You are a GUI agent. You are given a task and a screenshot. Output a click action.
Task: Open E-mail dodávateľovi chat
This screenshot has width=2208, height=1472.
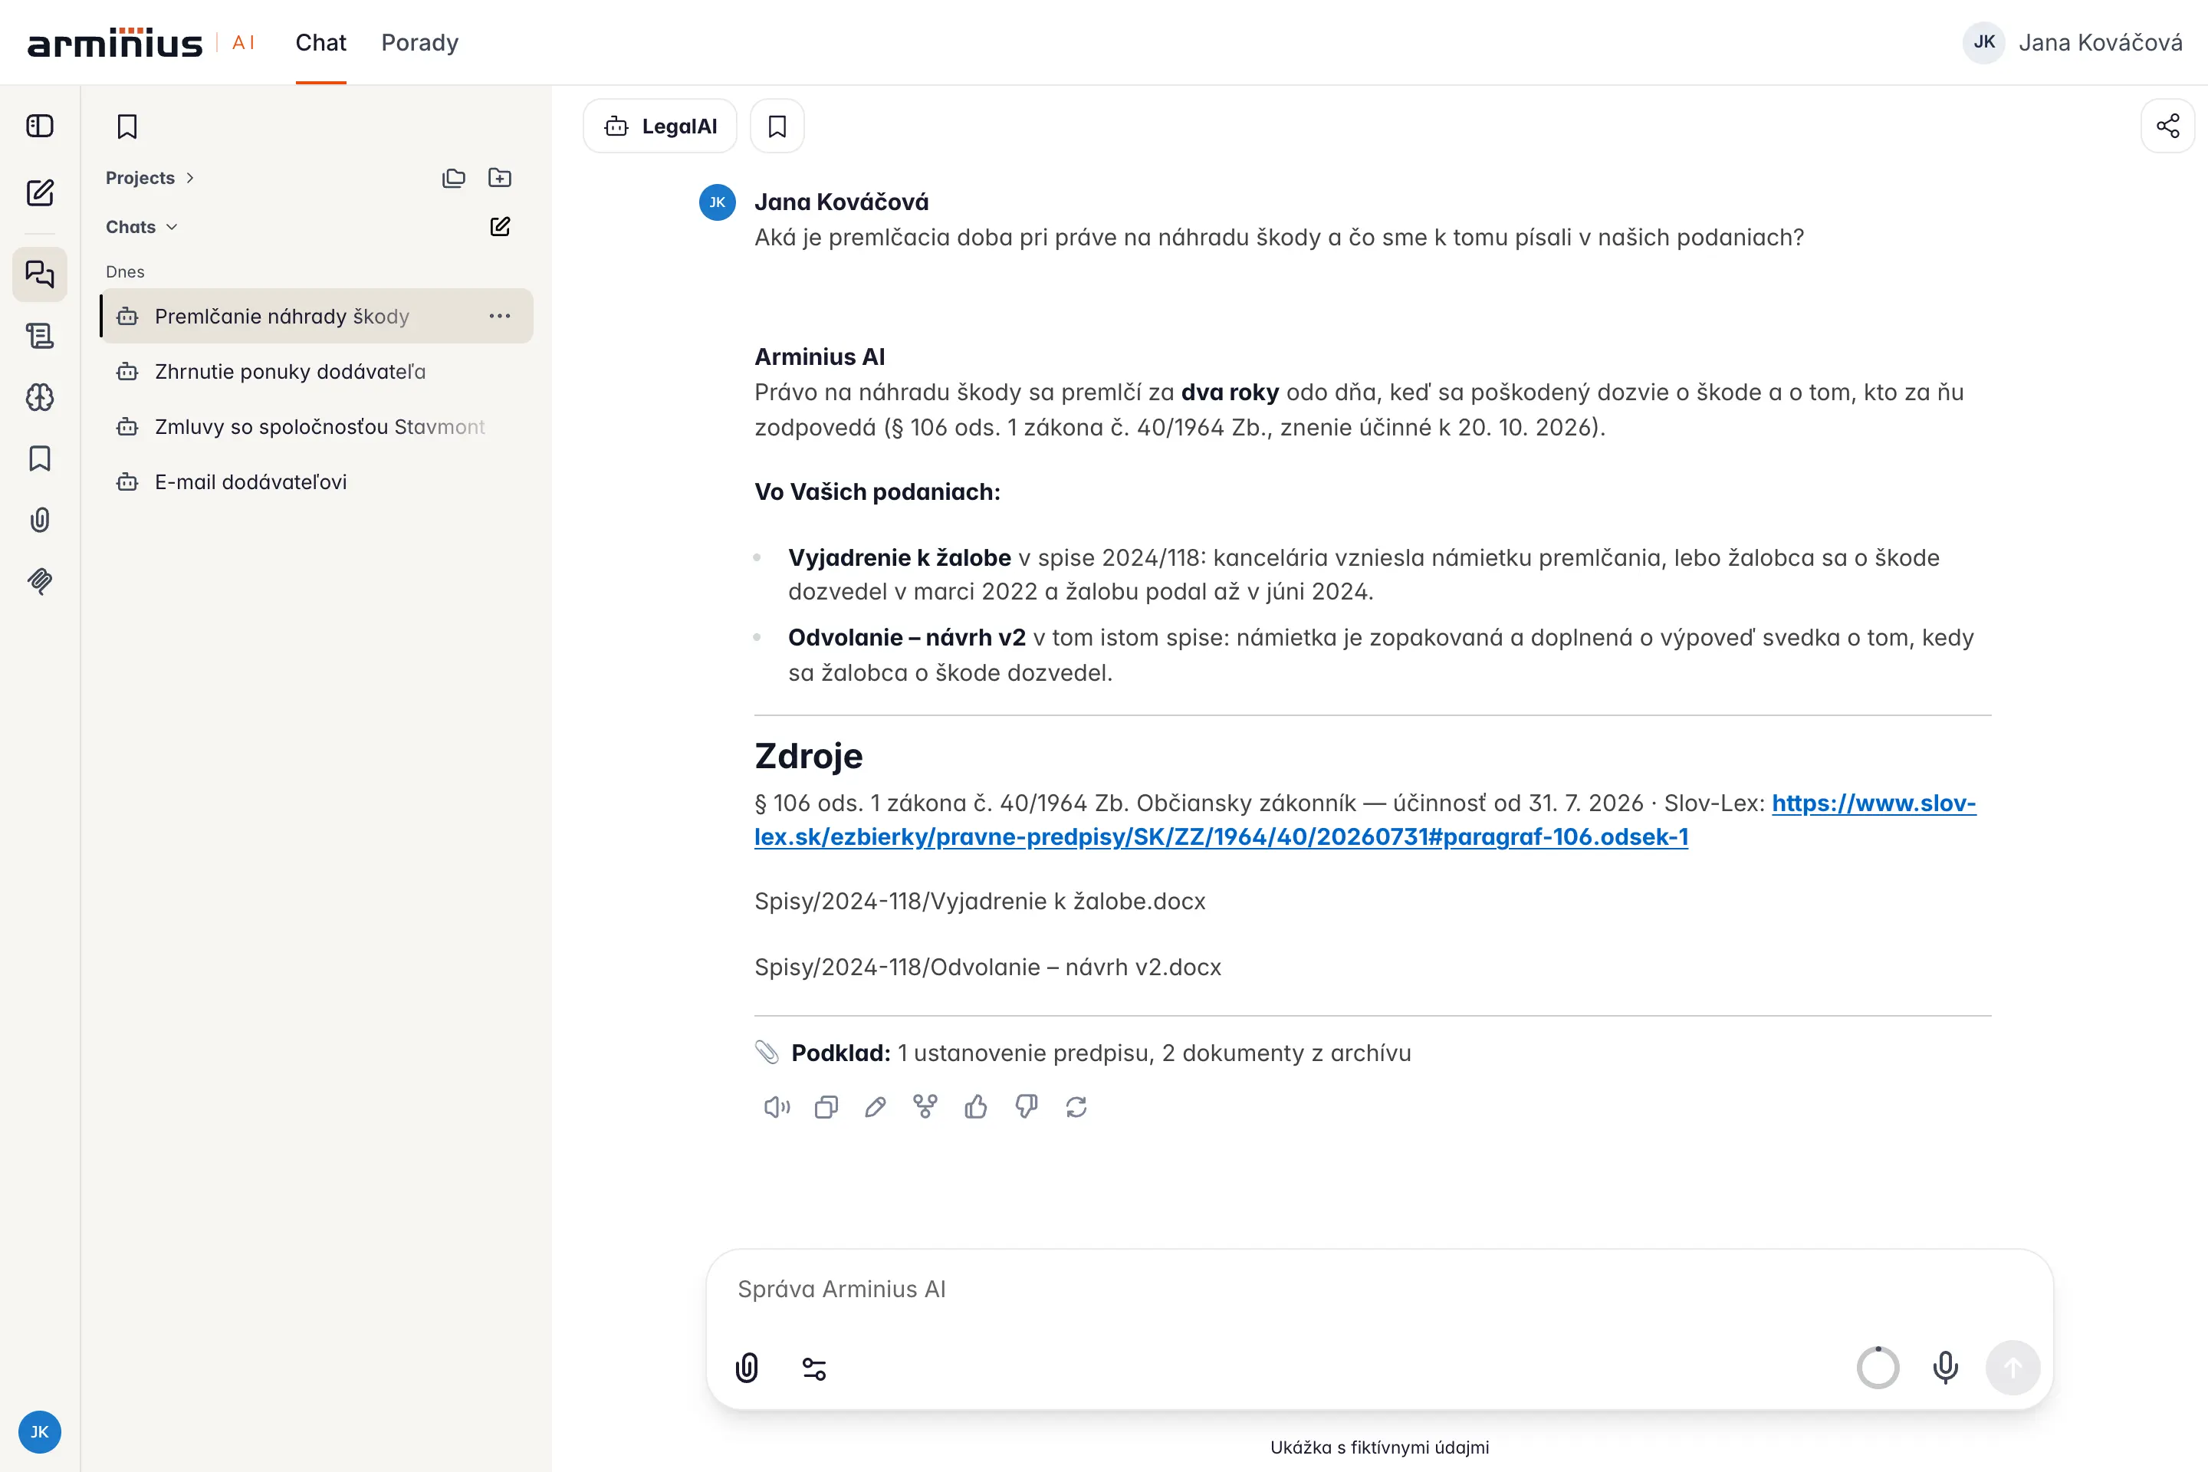point(317,481)
